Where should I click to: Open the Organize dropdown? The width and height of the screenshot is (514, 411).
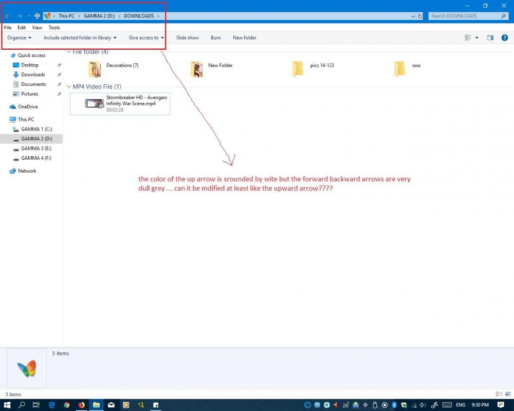[19, 38]
